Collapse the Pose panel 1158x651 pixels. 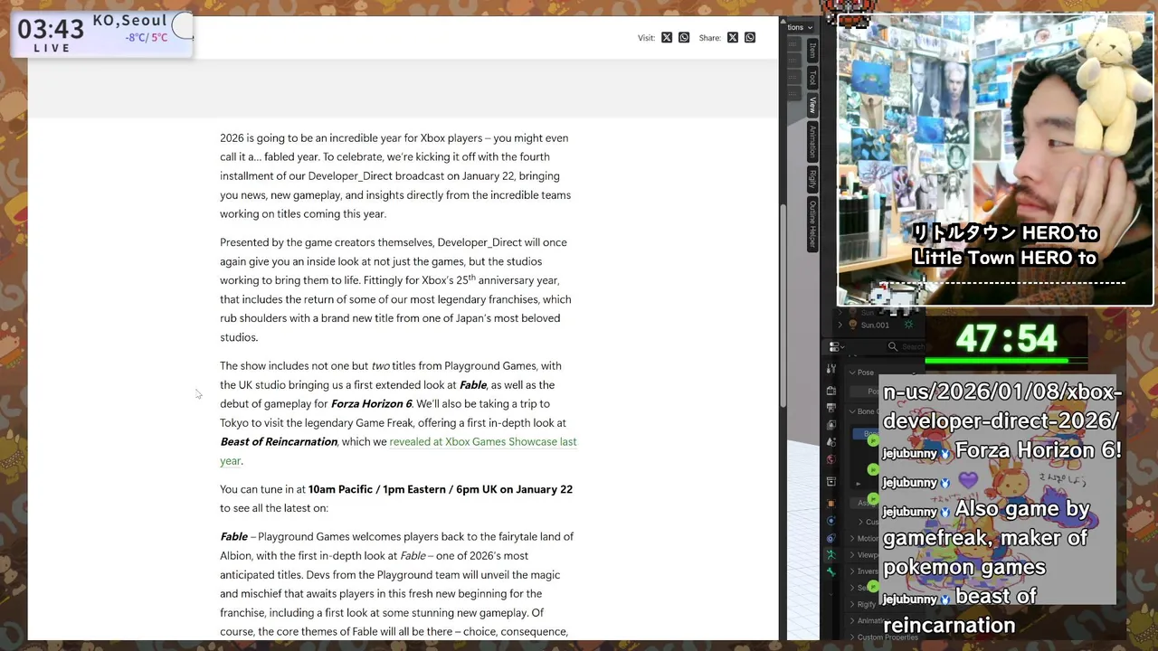[x=851, y=373]
